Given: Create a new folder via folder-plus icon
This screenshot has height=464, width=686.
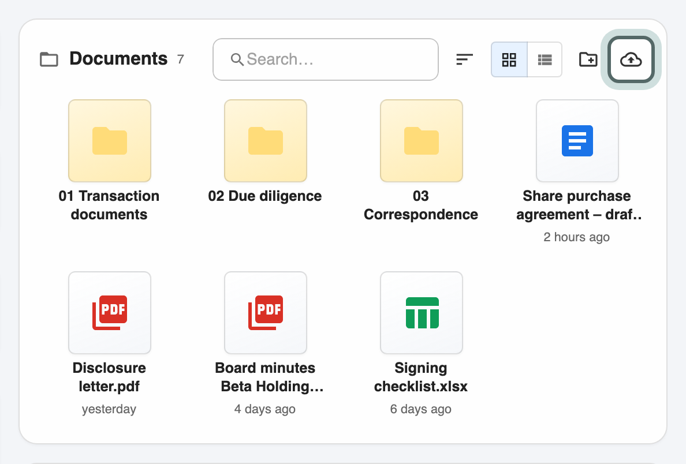Looking at the screenshot, I should click(588, 59).
